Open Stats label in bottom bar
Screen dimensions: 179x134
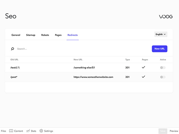click(34, 131)
